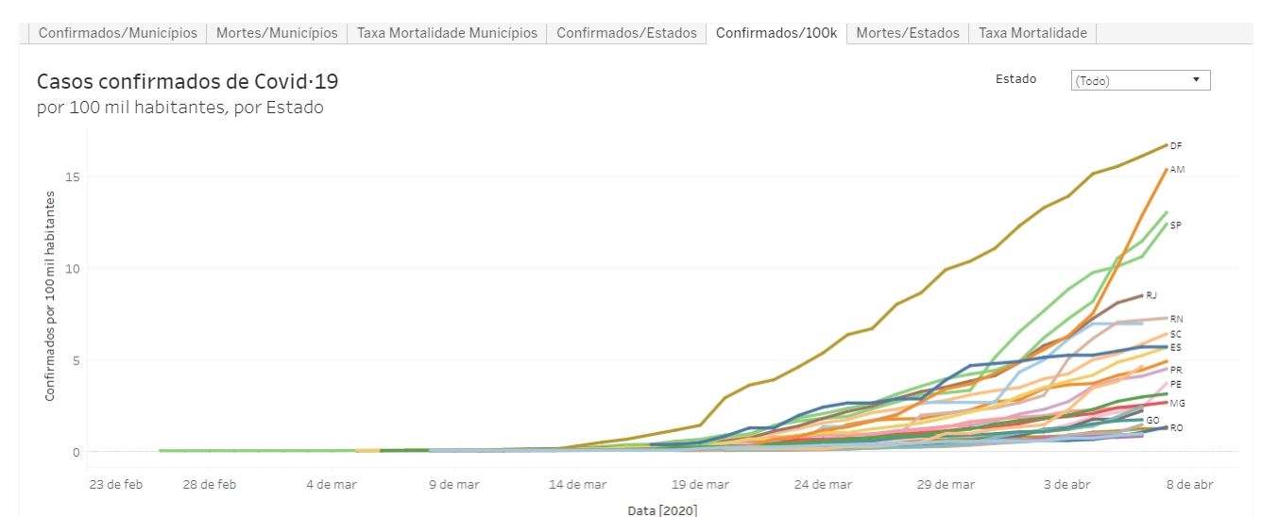Select the DF line label
Screen dimensions: 1262x517
tap(1176, 146)
